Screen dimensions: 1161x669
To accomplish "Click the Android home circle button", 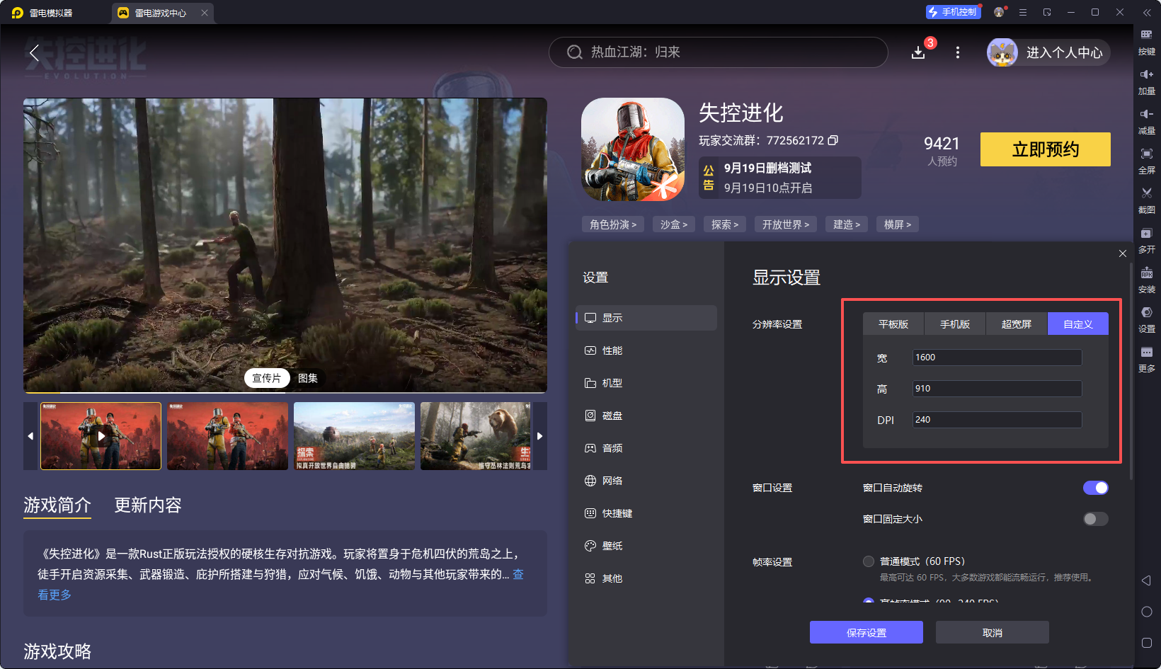I will (x=1147, y=612).
